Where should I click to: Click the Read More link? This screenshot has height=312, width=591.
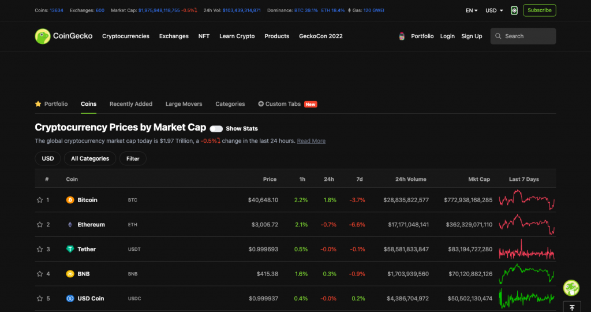coord(311,141)
